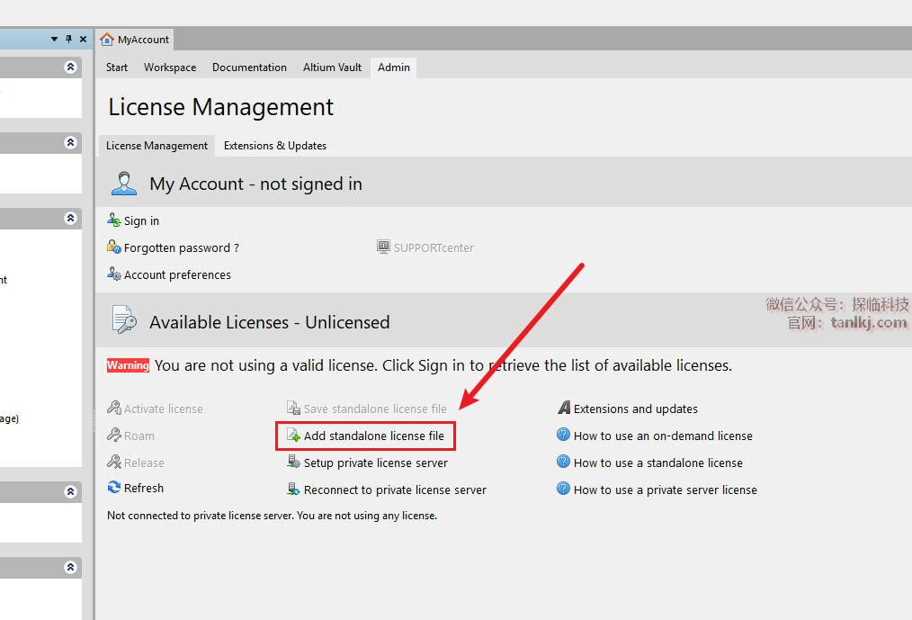Click the Refresh arrows icon
Image resolution: width=912 pixels, height=620 pixels.
[x=114, y=487]
